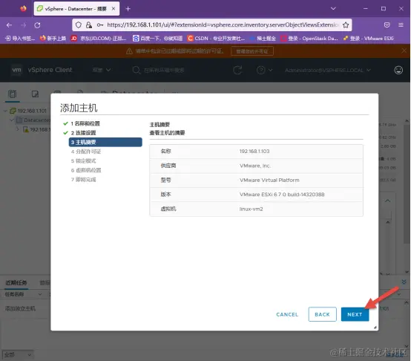The width and height of the screenshot is (411, 361).
Task: Click the vSphere refresh icon
Action: coord(237,70)
